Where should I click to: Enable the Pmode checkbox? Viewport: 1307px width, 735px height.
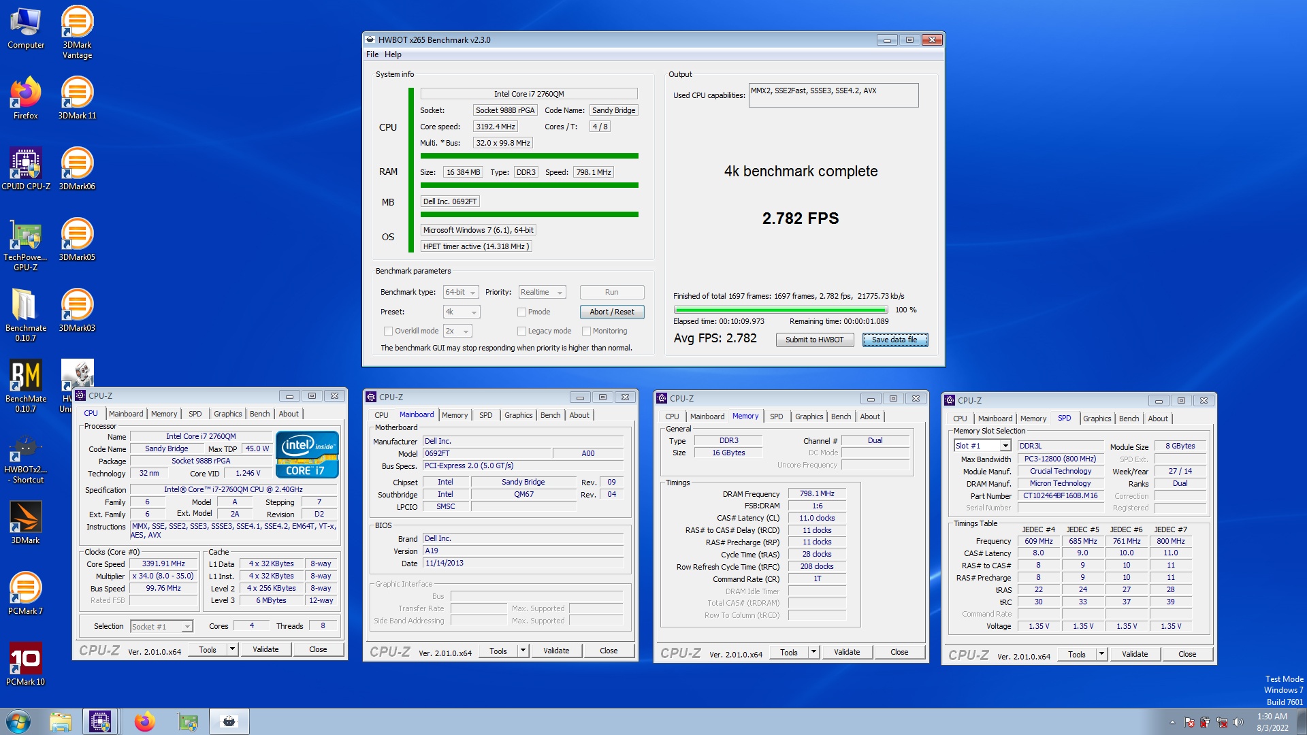pos(521,312)
